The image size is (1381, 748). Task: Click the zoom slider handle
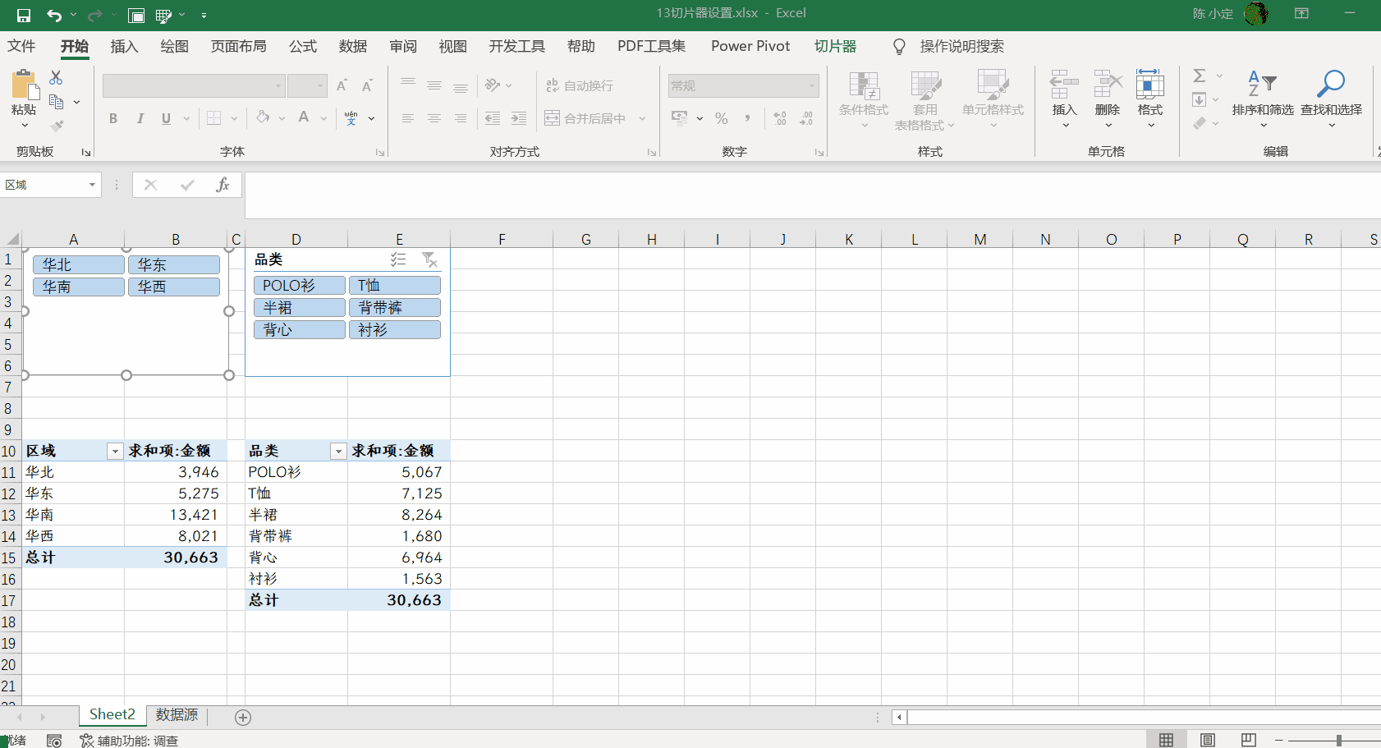click(x=1338, y=740)
